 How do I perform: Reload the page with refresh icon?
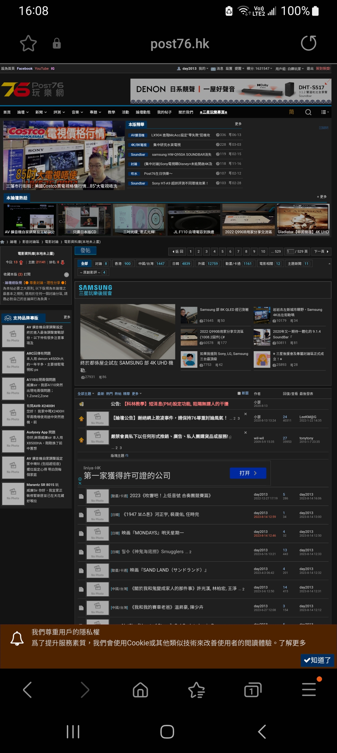309,43
